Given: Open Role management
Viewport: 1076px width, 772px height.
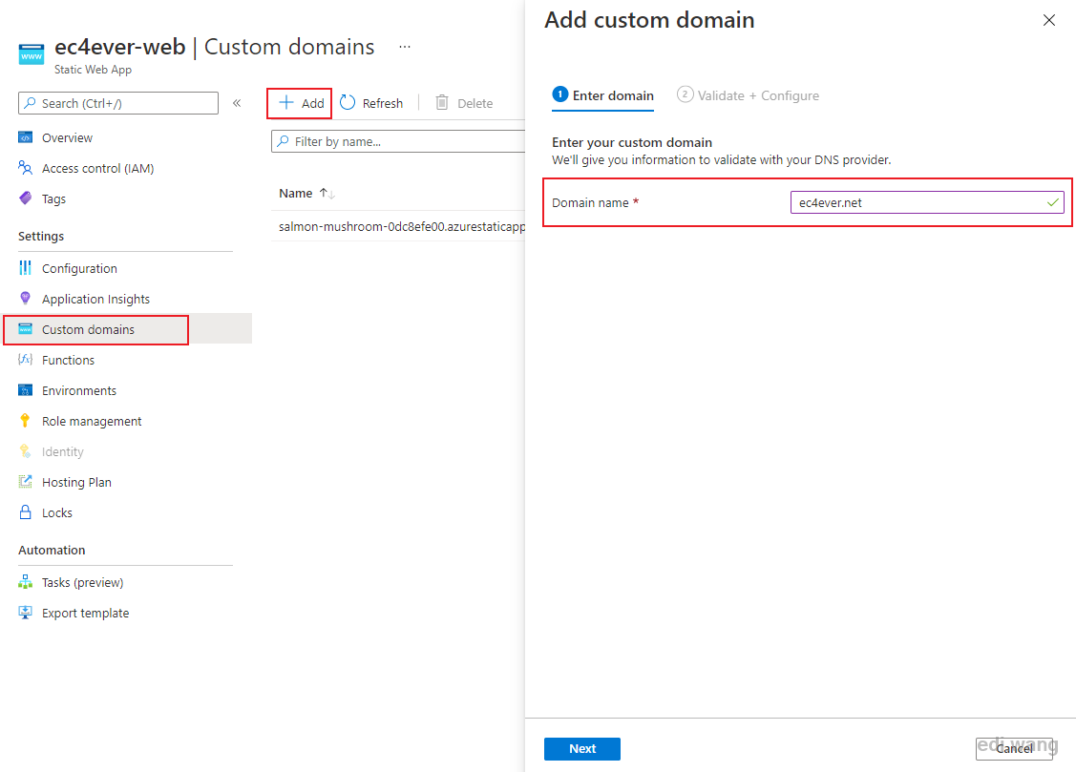Looking at the screenshot, I should click(x=92, y=421).
